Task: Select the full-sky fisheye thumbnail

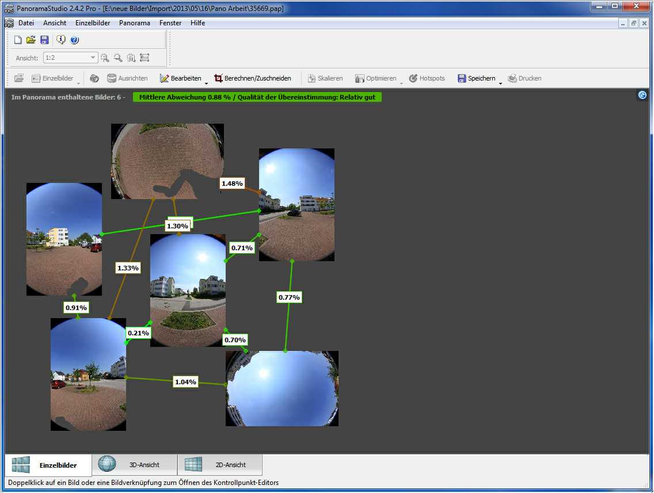Action: [x=282, y=389]
